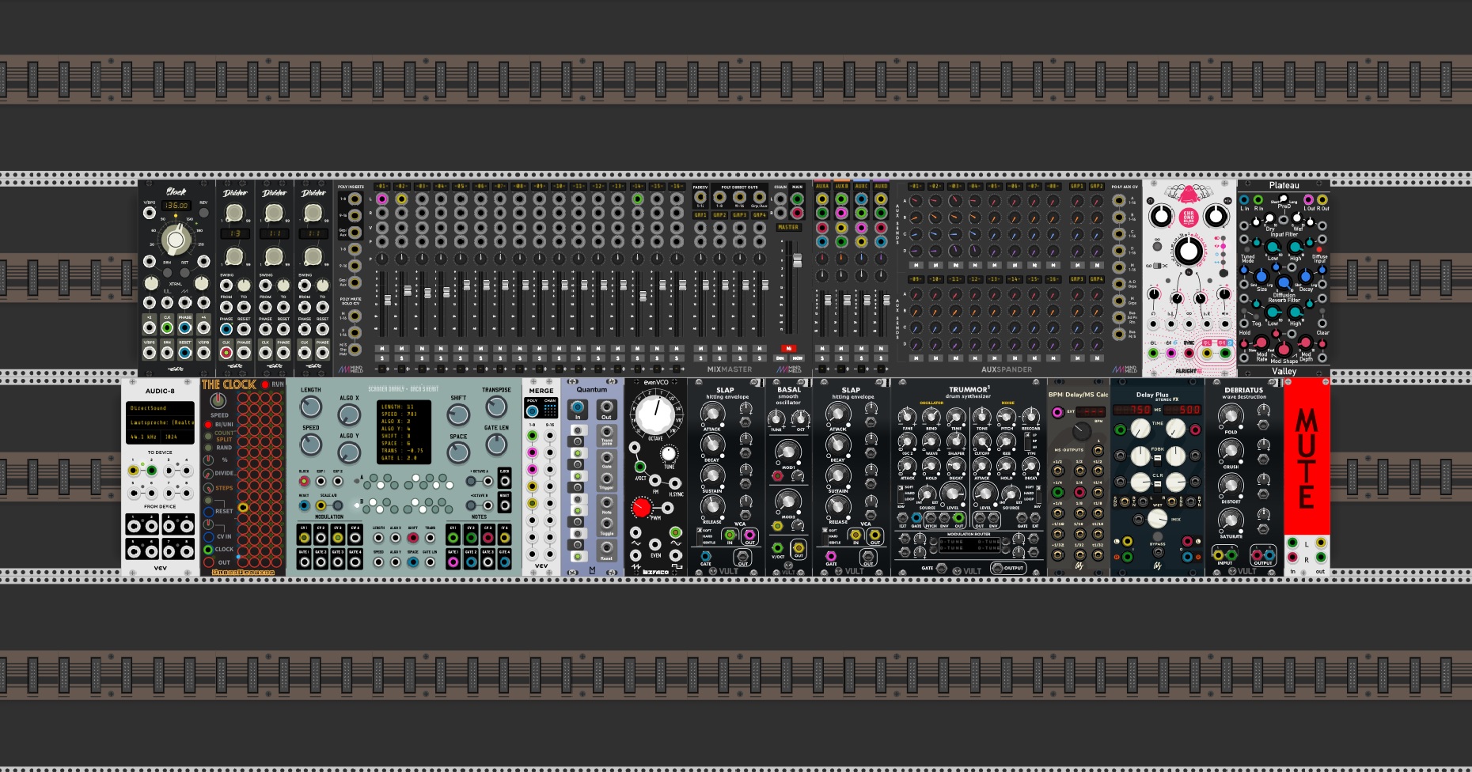Click the pink EXT jack on BPM Delay/MS Calc
The image size is (1472, 772).
tap(1057, 412)
